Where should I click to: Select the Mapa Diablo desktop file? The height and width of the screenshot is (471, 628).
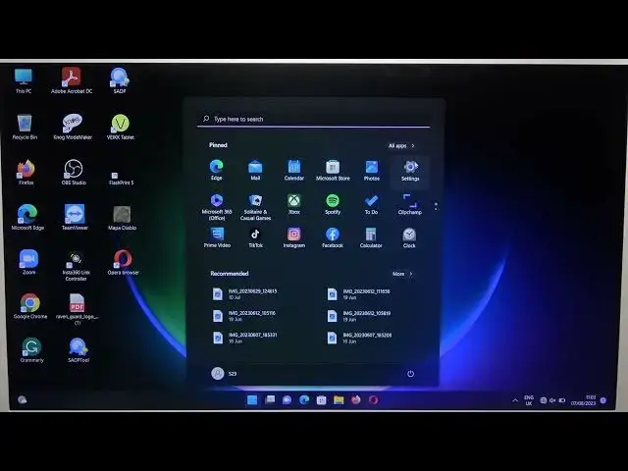pyautogui.click(x=122, y=218)
